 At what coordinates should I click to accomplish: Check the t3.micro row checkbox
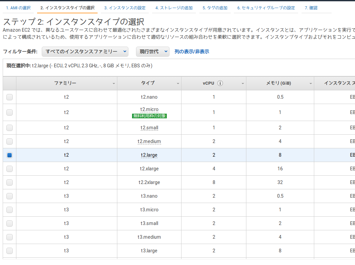pos(9,210)
